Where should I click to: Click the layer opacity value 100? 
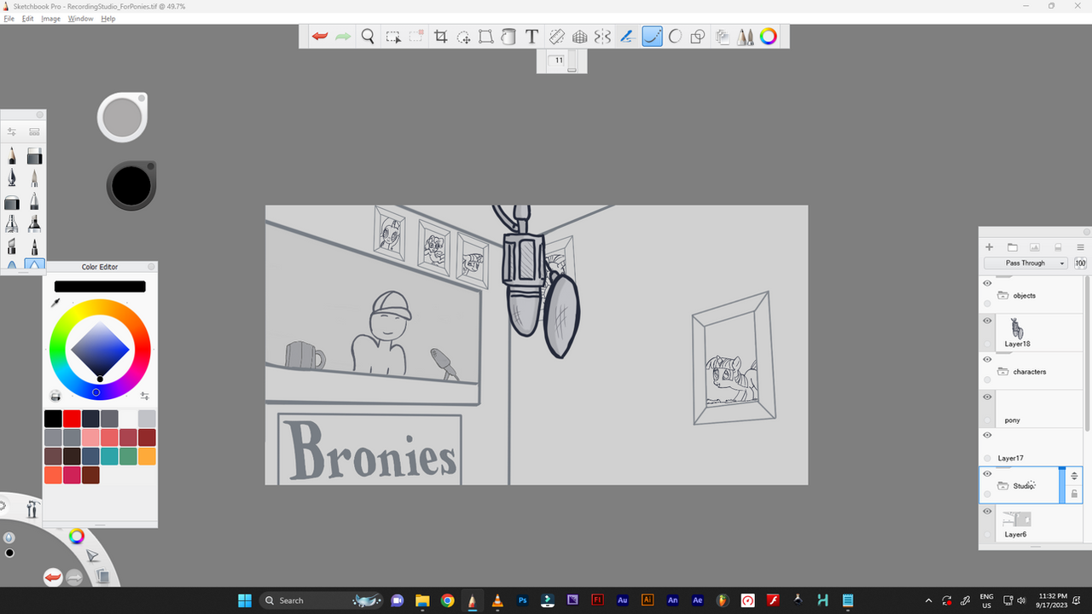(1080, 264)
